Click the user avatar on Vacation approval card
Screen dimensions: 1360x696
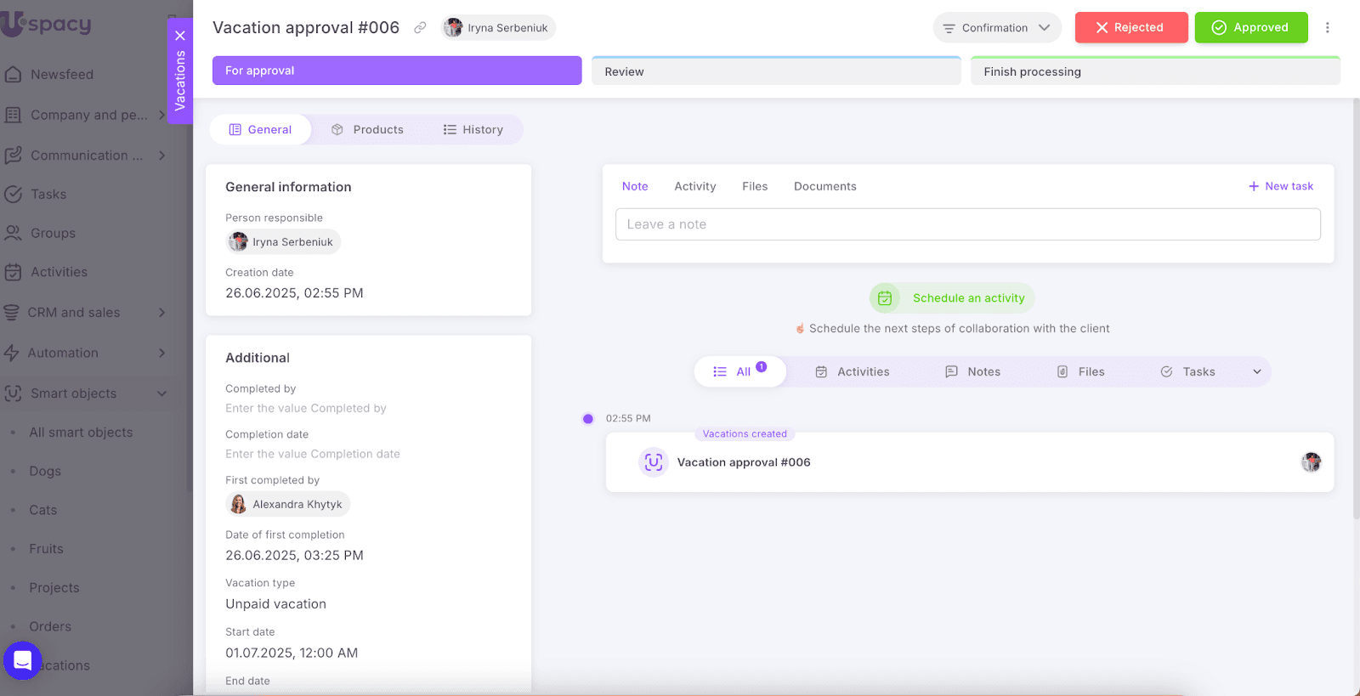(x=1311, y=462)
